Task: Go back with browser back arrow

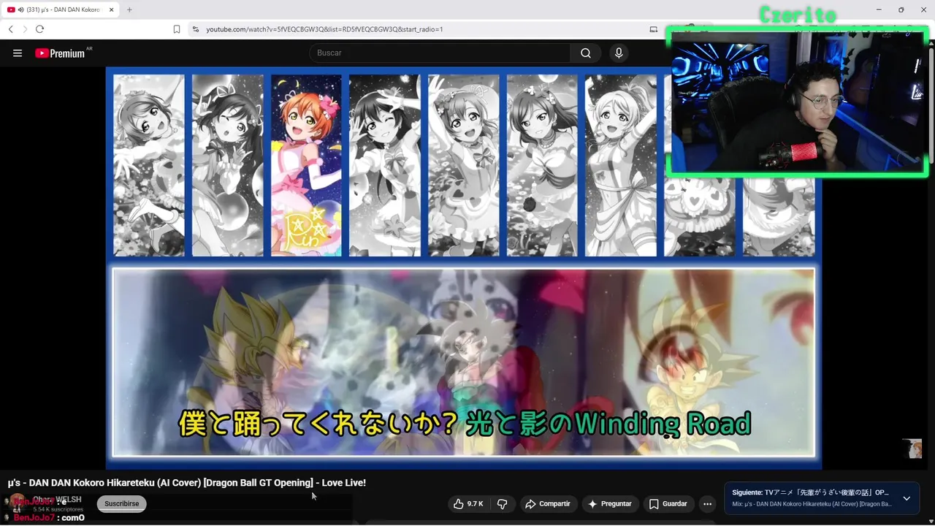Action: [10, 29]
